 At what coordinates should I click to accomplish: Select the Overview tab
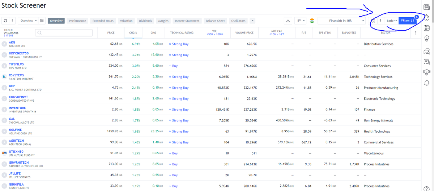point(56,21)
